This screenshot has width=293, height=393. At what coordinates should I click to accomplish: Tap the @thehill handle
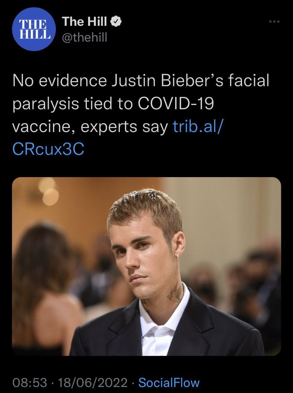[84, 37]
